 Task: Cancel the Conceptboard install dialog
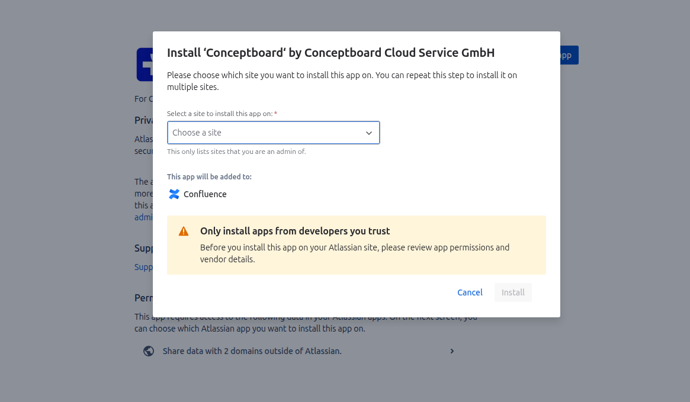tap(470, 292)
